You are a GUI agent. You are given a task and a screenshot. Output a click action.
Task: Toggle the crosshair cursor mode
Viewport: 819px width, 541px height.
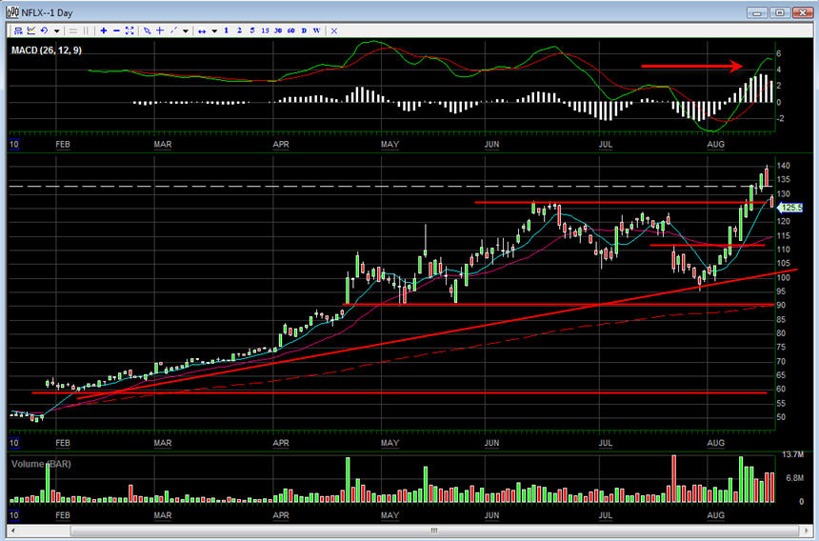pos(159,30)
